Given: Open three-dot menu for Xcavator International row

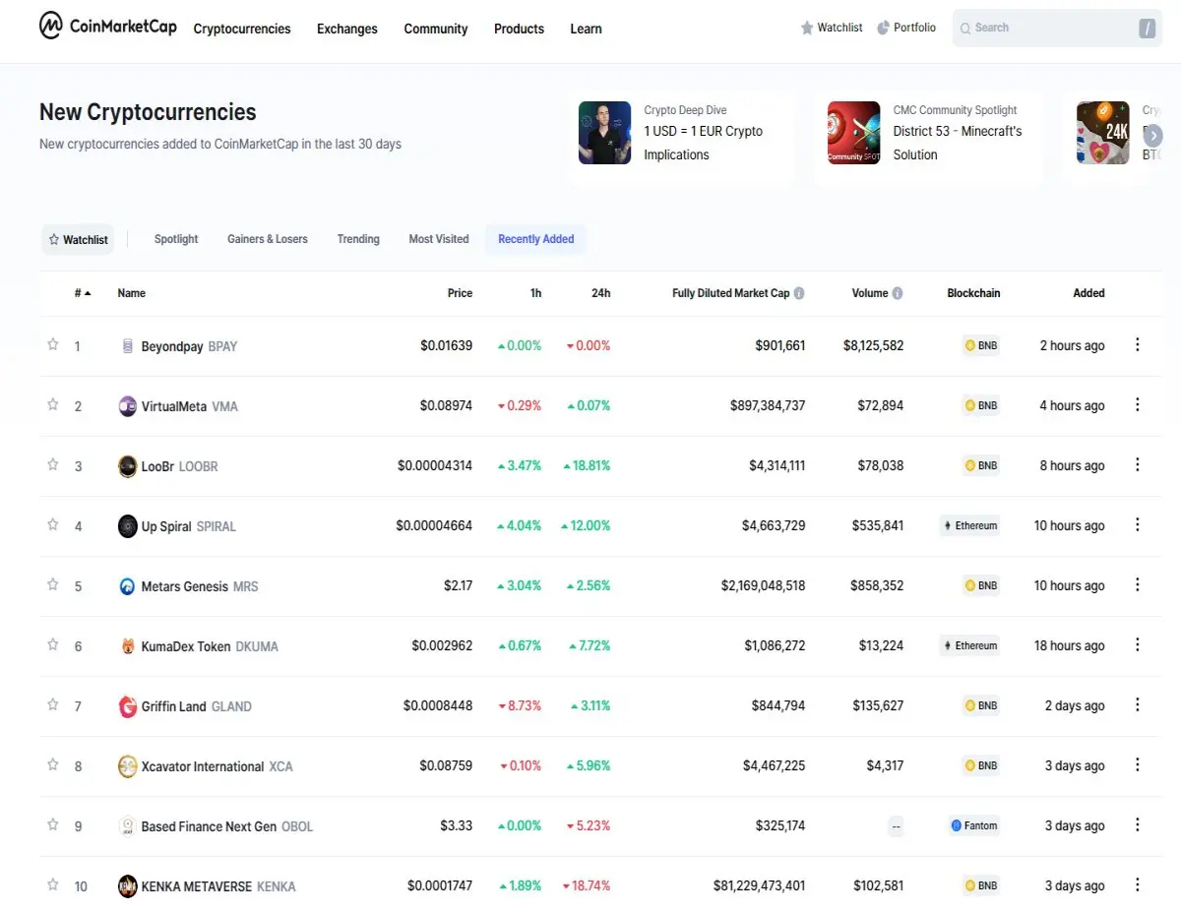Looking at the screenshot, I should 1138,764.
